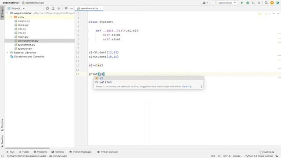Click the operatorover.py breadcrumb
The image size is (281, 158).
33,3
